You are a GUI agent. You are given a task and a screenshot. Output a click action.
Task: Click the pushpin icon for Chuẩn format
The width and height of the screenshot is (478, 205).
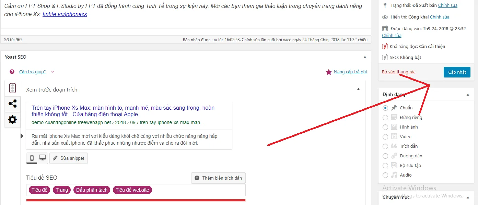pos(394,108)
